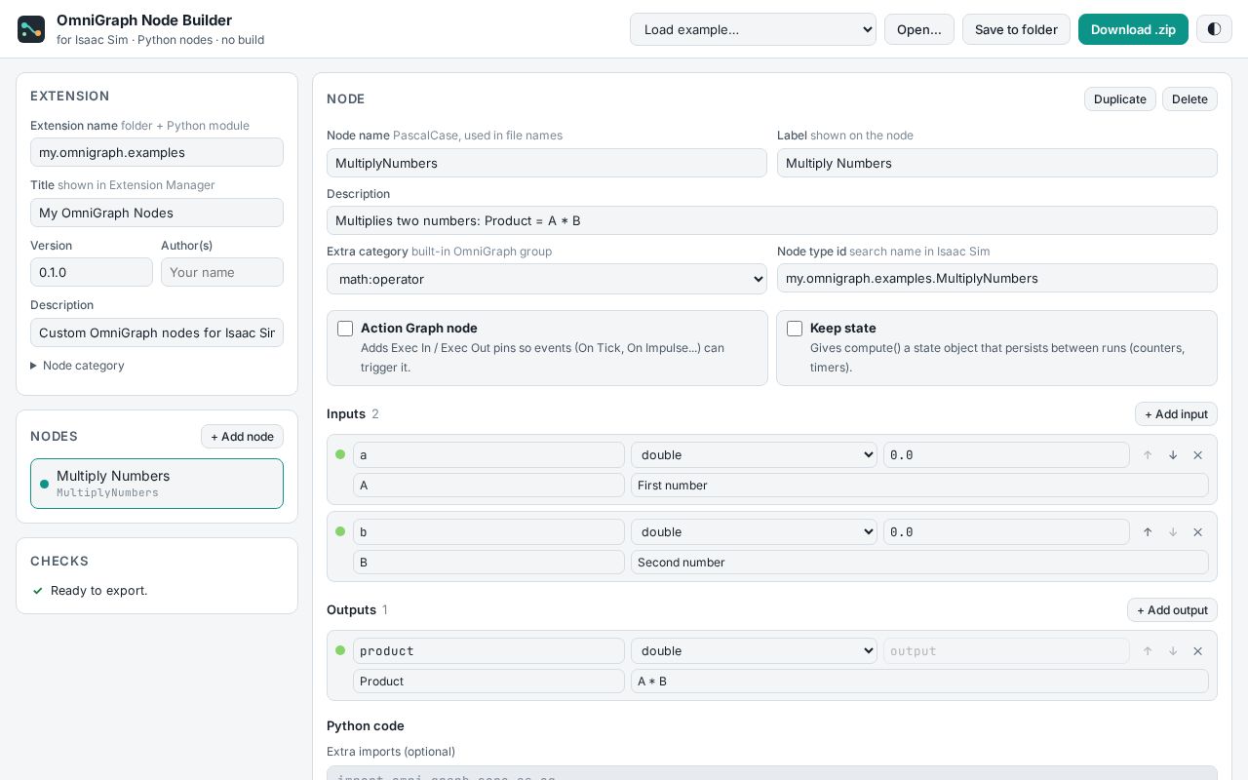
Task: Click the node Description field
Action: 772,220
